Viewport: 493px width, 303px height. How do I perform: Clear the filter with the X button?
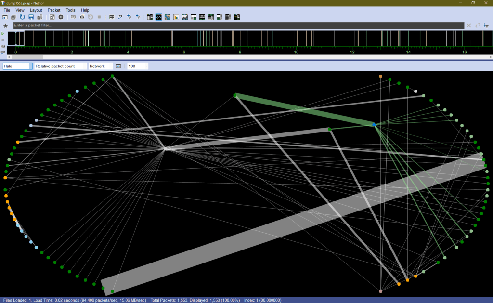pos(468,26)
